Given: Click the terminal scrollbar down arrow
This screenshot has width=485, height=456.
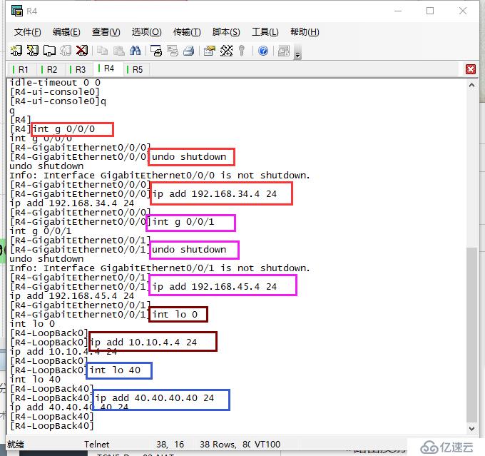Looking at the screenshot, I should coord(471,429).
